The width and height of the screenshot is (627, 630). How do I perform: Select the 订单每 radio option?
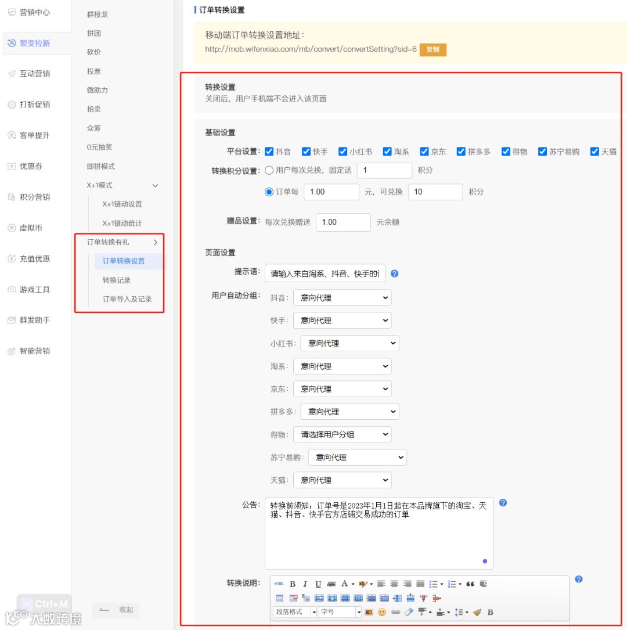269,192
